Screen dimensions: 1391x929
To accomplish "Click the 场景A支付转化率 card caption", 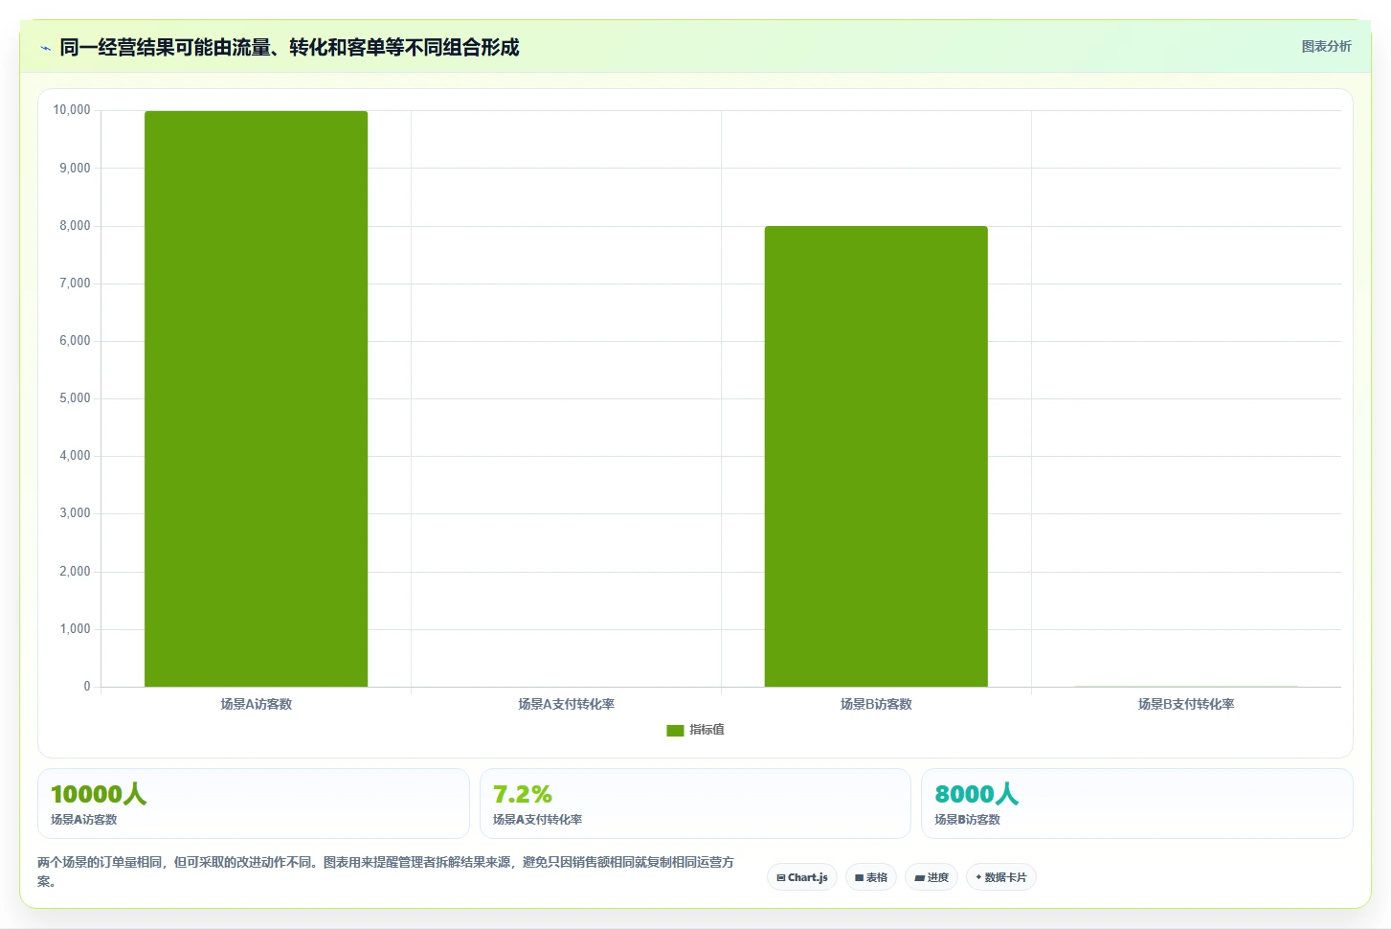I will pyautogui.click(x=537, y=820).
